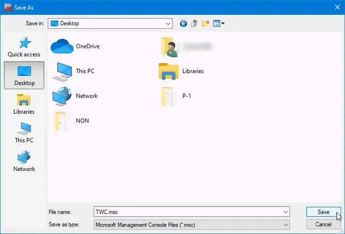Select Libraries folder icon in file list
The height and width of the screenshot is (234, 345).
click(169, 71)
